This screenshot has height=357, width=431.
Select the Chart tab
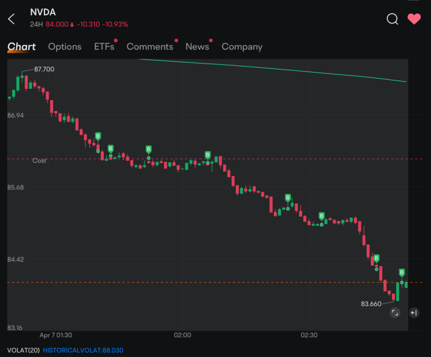[x=22, y=46]
